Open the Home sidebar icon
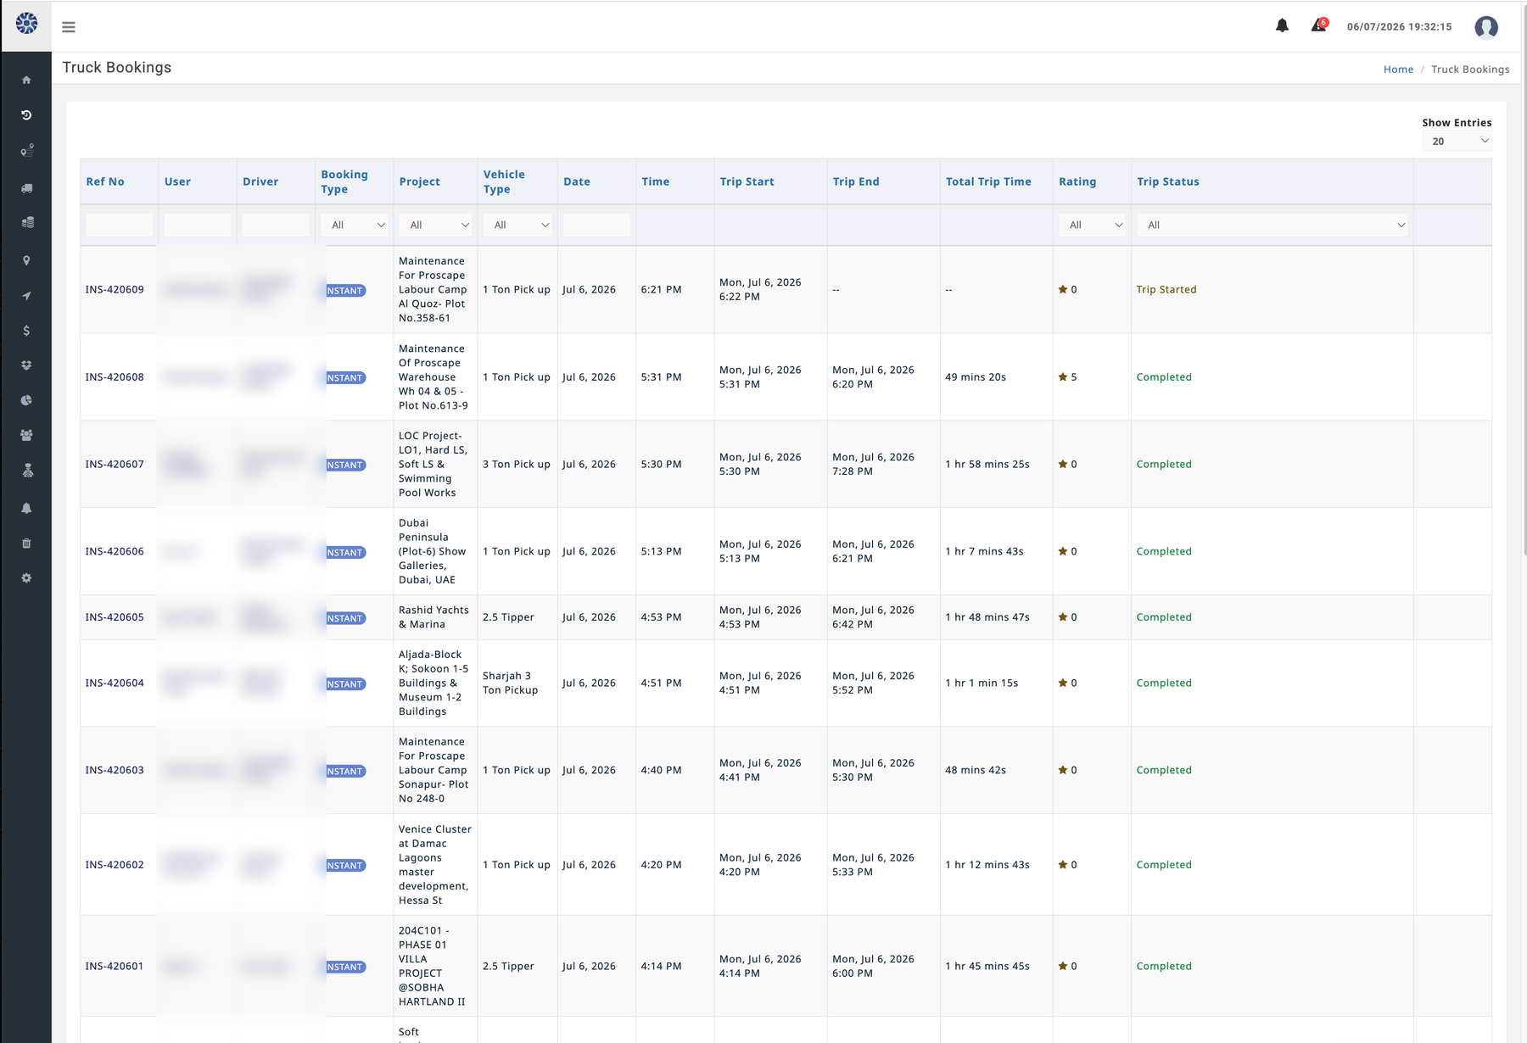Image resolution: width=1527 pixels, height=1043 pixels. pyautogui.click(x=26, y=80)
